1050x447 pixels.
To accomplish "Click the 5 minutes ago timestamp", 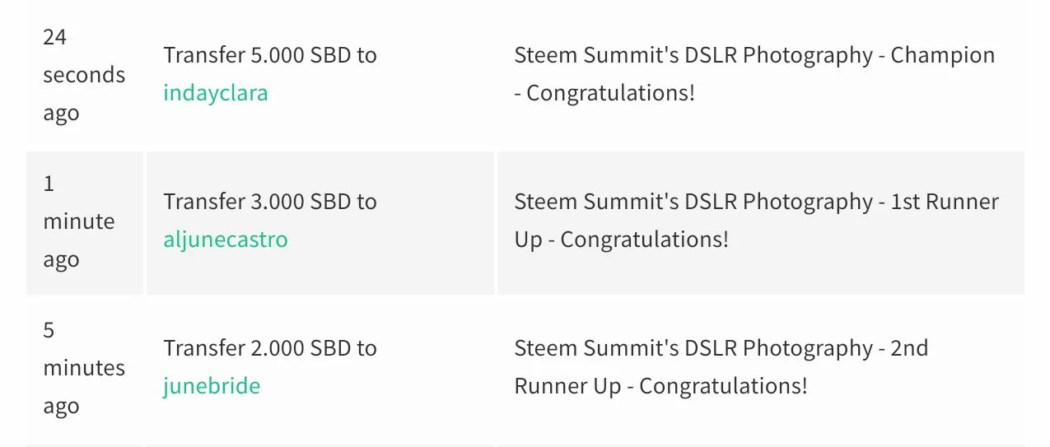I will coord(83,368).
